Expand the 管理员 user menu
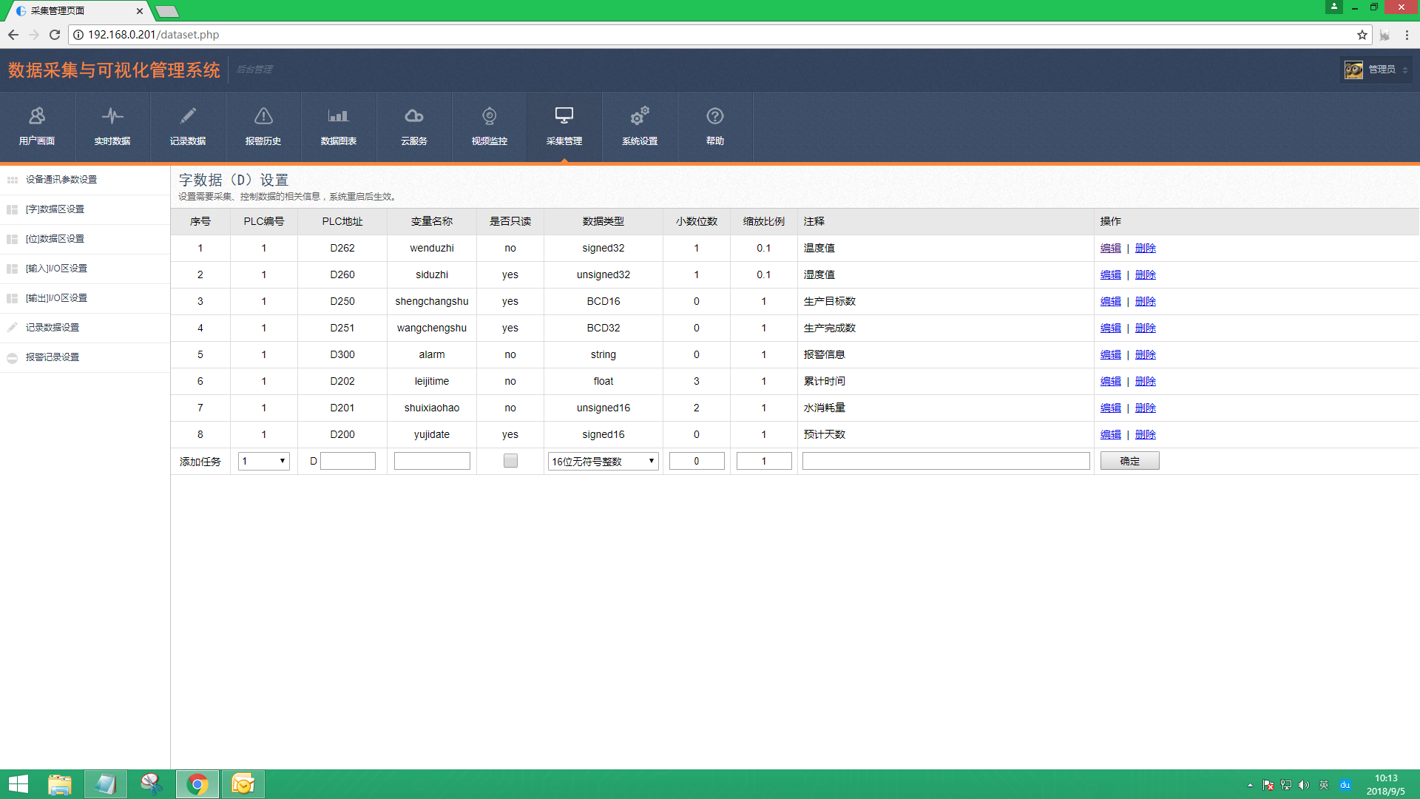The width and height of the screenshot is (1420, 799). 1377,70
